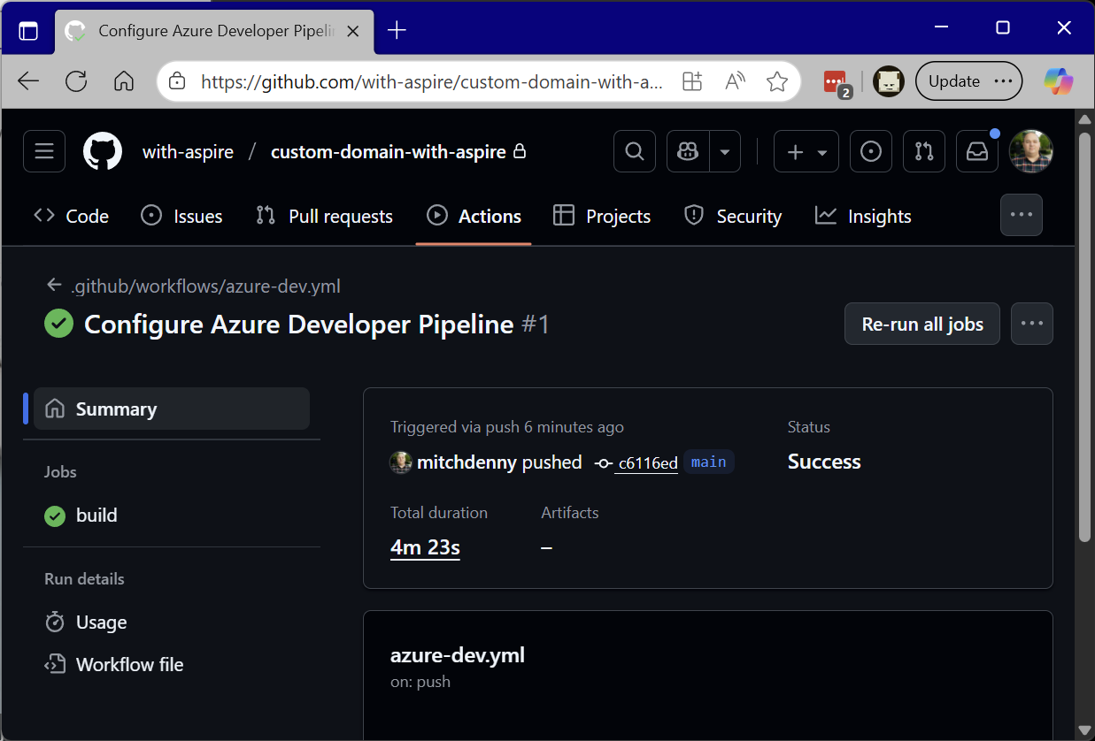
Task: Click the with-aspire organization link
Action: click(x=189, y=152)
